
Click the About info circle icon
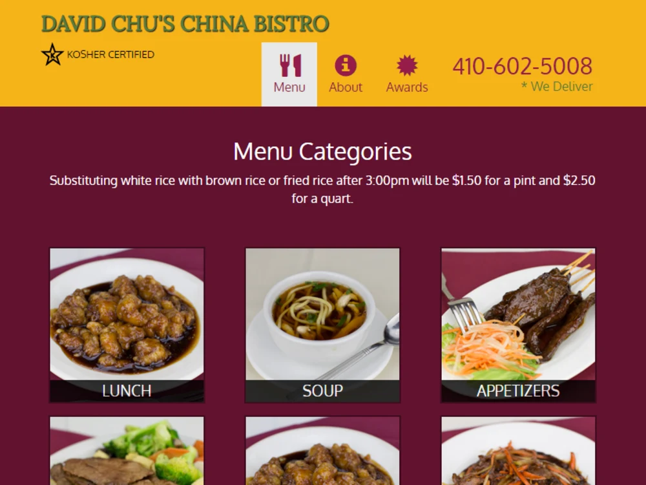[345, 65]
